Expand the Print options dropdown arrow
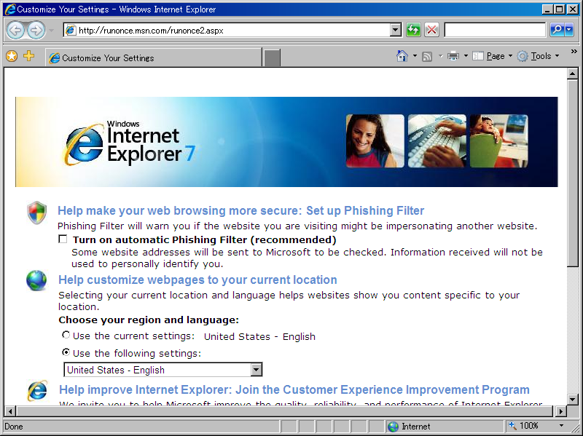The width and height of the screenshot is (583, 436). (x=466, y=56)
